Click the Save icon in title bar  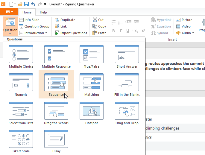tap(26, 4)
